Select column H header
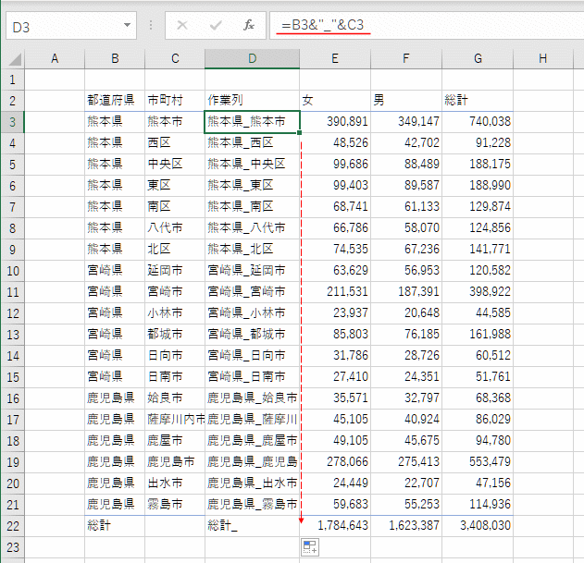584x563 pixels. (x=542, y=59)
